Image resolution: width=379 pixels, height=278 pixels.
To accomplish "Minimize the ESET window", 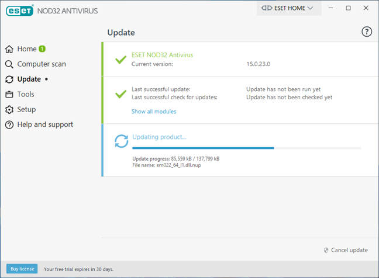I will 330,8.
